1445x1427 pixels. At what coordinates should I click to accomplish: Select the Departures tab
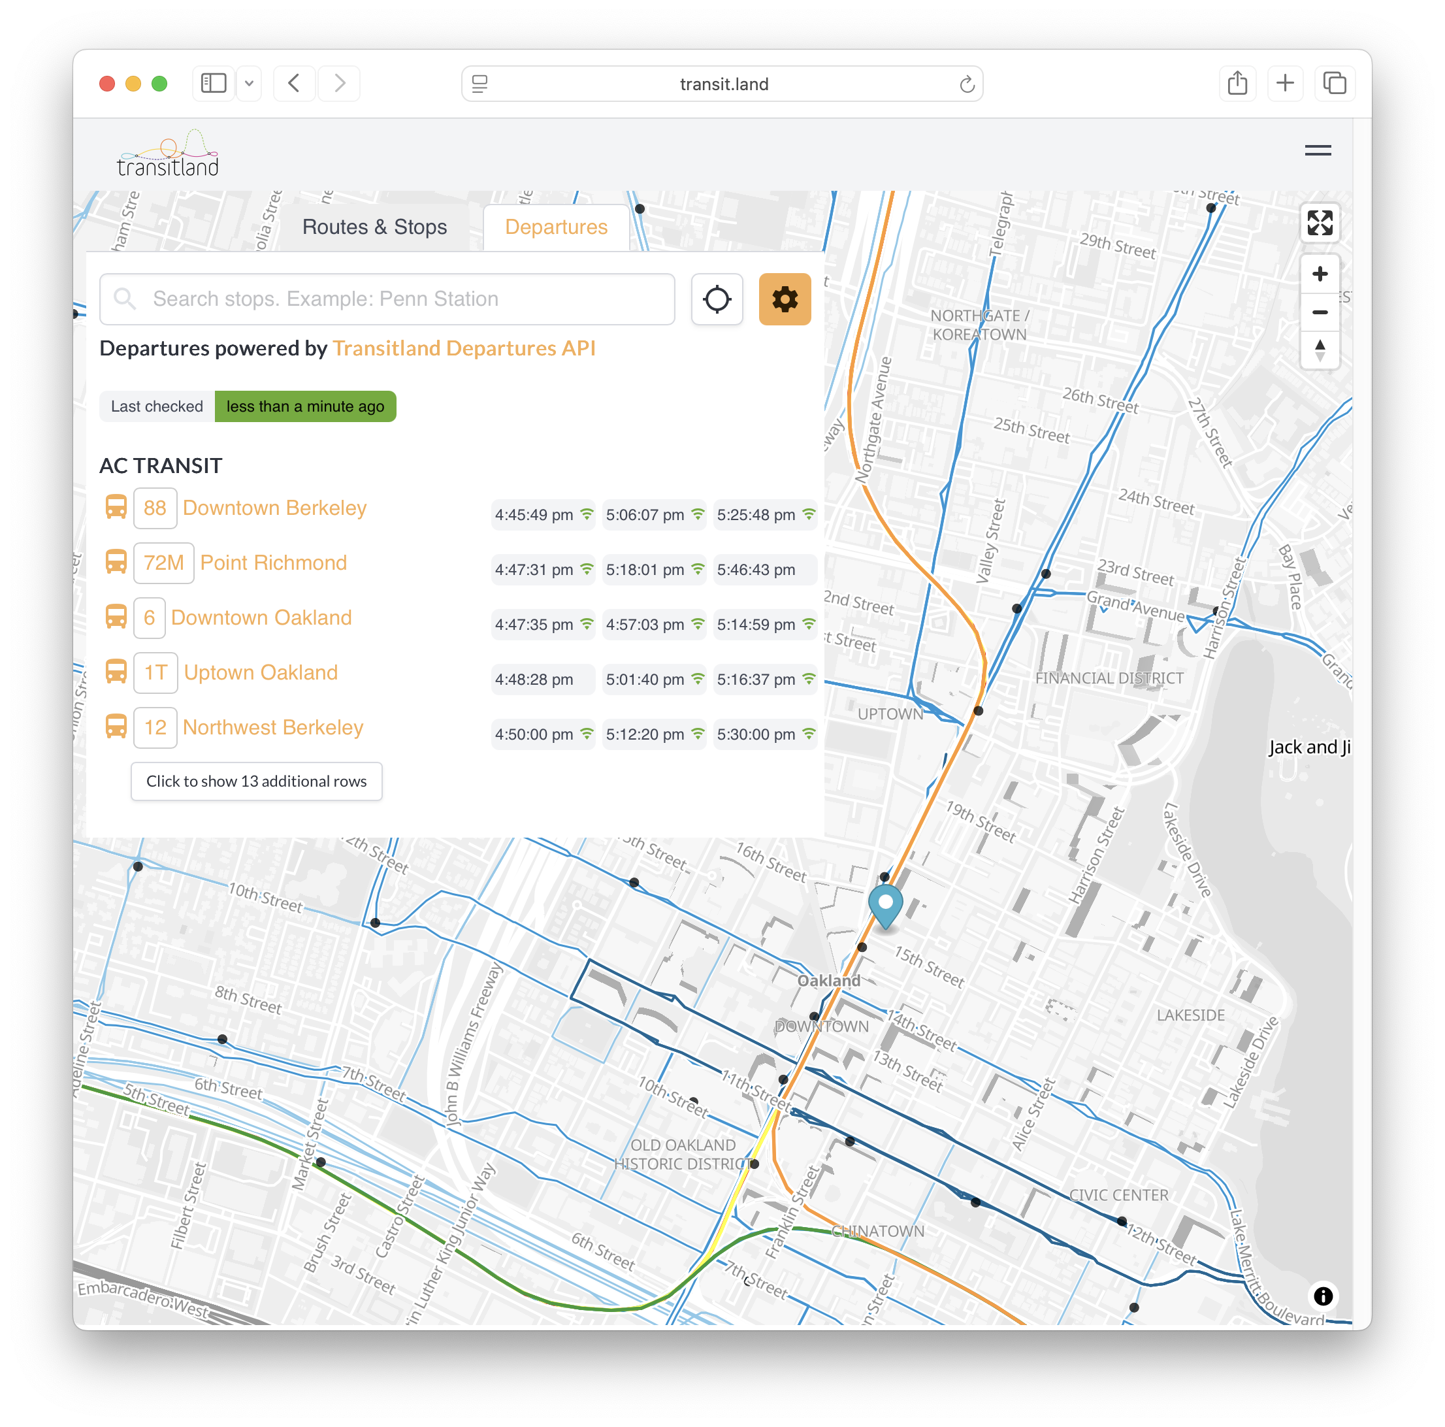coord(556,227)
